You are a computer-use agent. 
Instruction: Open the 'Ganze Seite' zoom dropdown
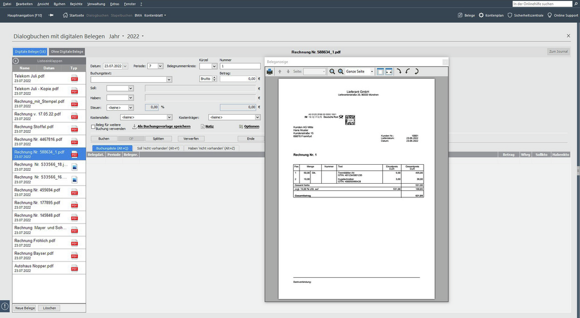point(372,72)
